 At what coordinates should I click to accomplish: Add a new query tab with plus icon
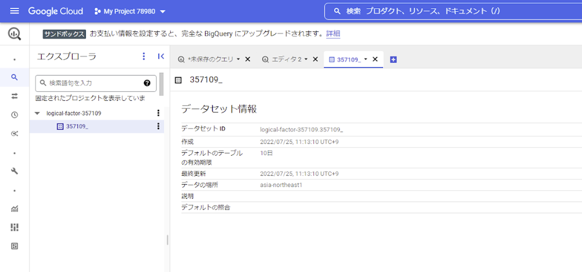coord(393,59)
